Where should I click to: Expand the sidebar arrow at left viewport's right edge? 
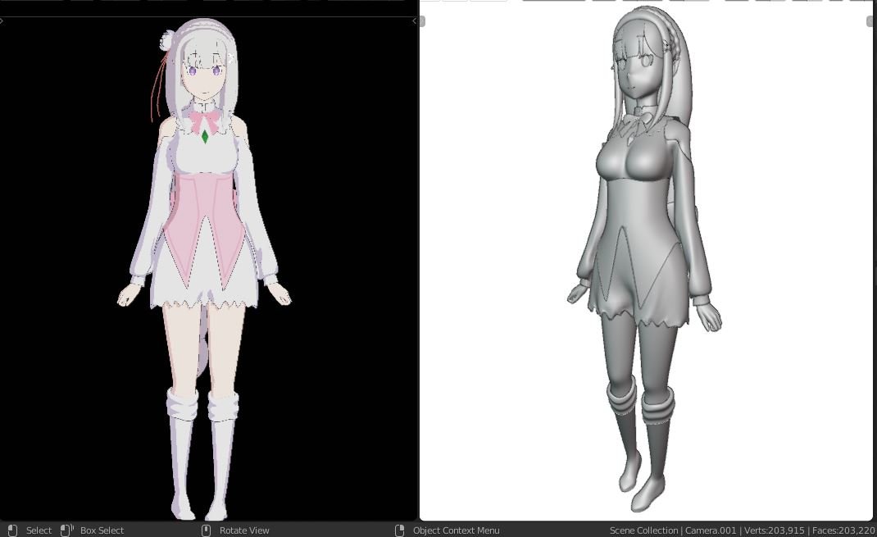click(x=414, y=21)
